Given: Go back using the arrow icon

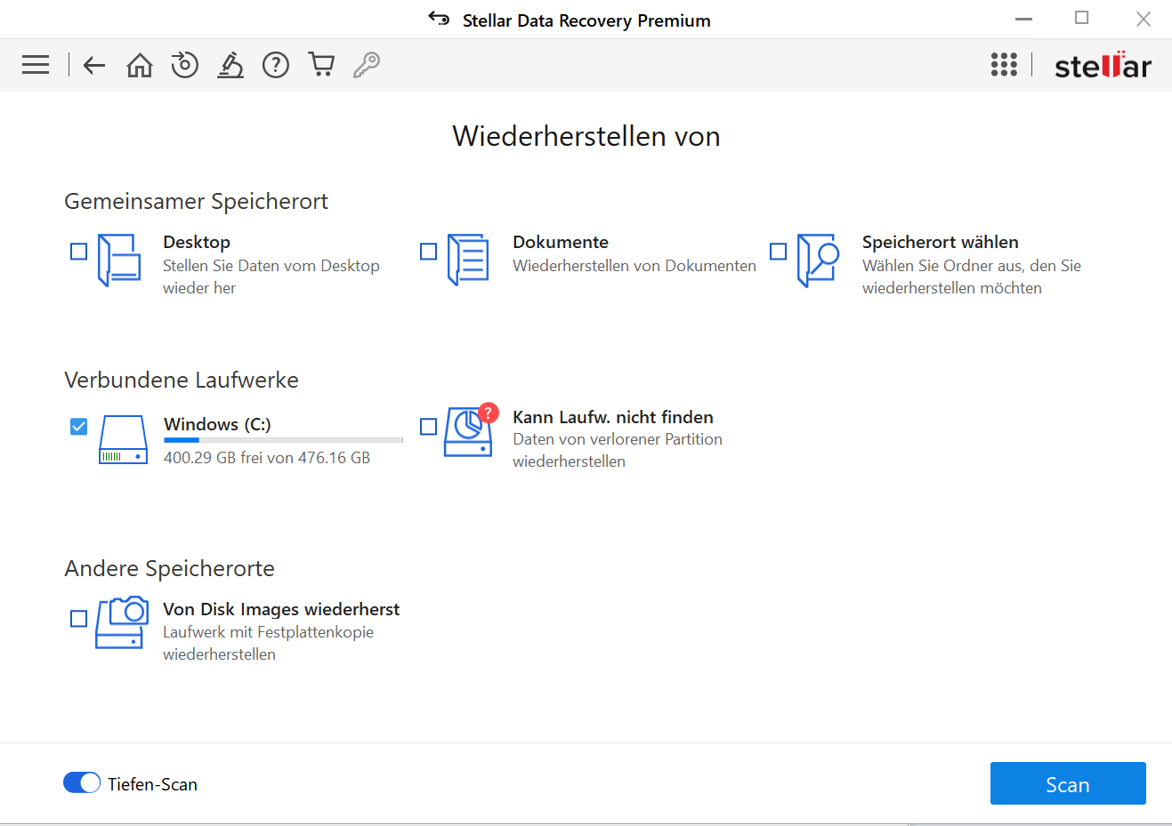Looking at the screenshot, I should click(x=93, y=65).
